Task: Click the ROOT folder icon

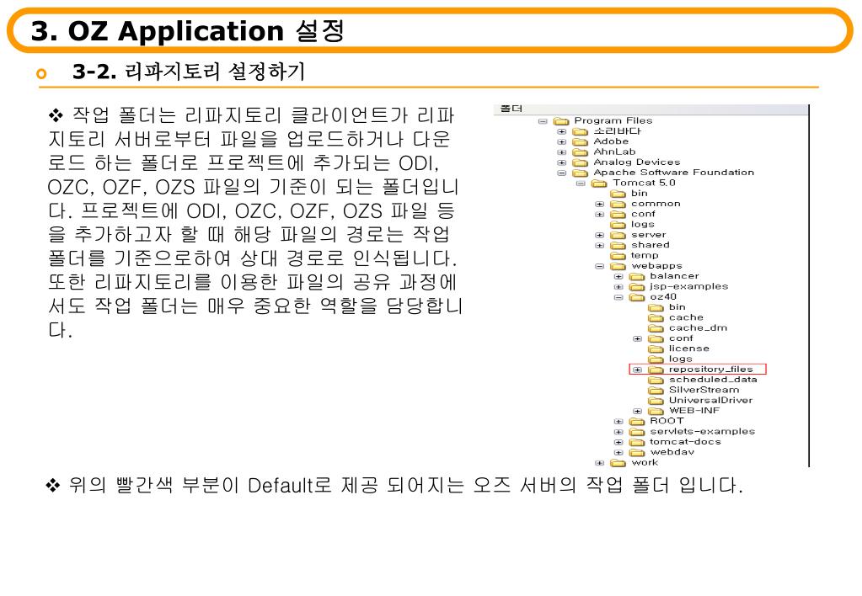Action: [637, 421]
